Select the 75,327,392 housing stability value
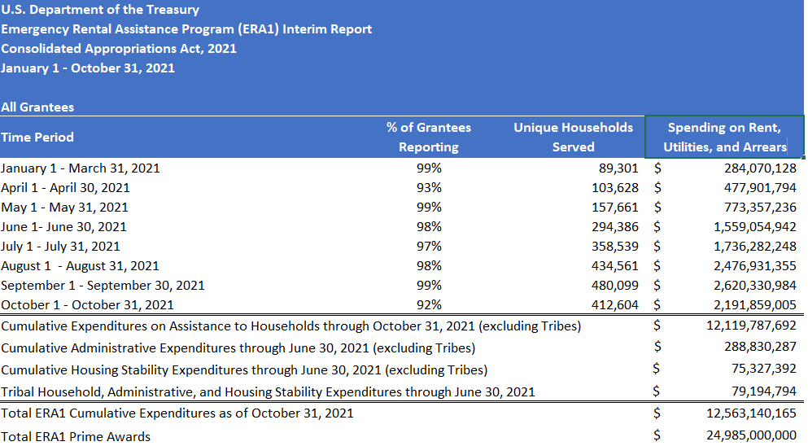Image resolution: width=808 pixels, height=446 pixels. tap(764, 368)
